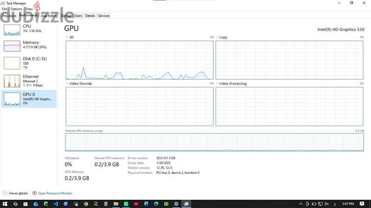Open the Copy engine dropdown
371x208 pixels.
(217, 37)
